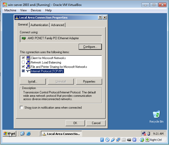Click the AMD PCNET adapter name field
The width and height of the screenshot is (169, 145).
point(61,39)
